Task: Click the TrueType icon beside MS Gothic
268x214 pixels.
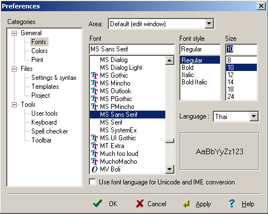Action: [x=94, y=75]
